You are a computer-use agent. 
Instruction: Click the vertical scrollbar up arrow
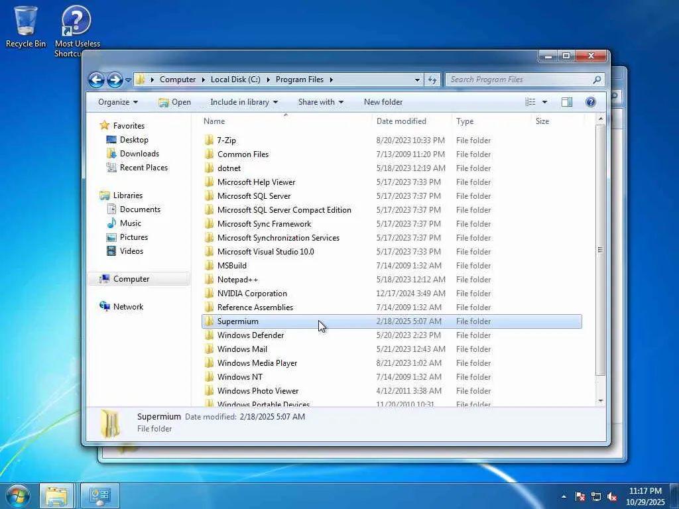click(x=600, y=119)
